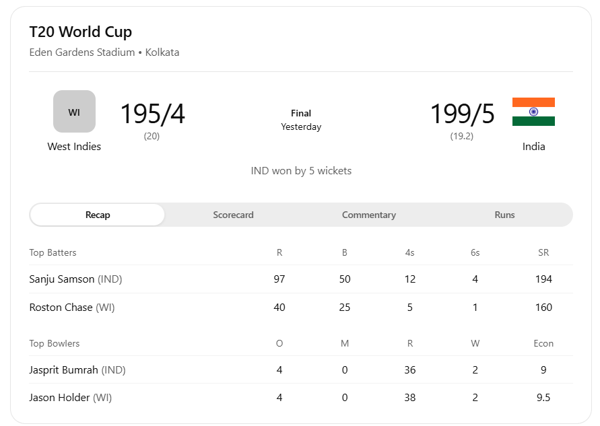Click the Final match status label
The height and width of the screenshot is (426, 600).
tap(301, 113)
